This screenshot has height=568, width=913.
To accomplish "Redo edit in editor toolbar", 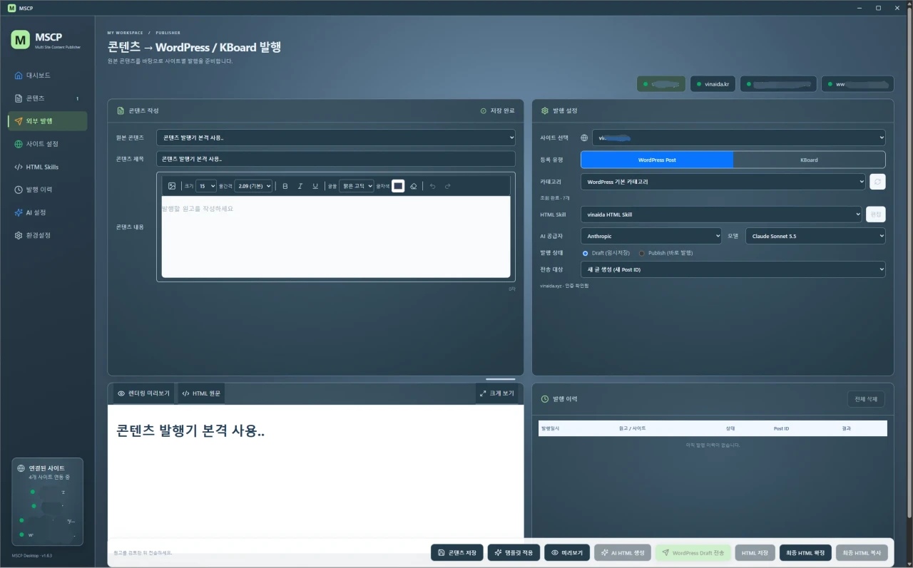I will [448, 186].
